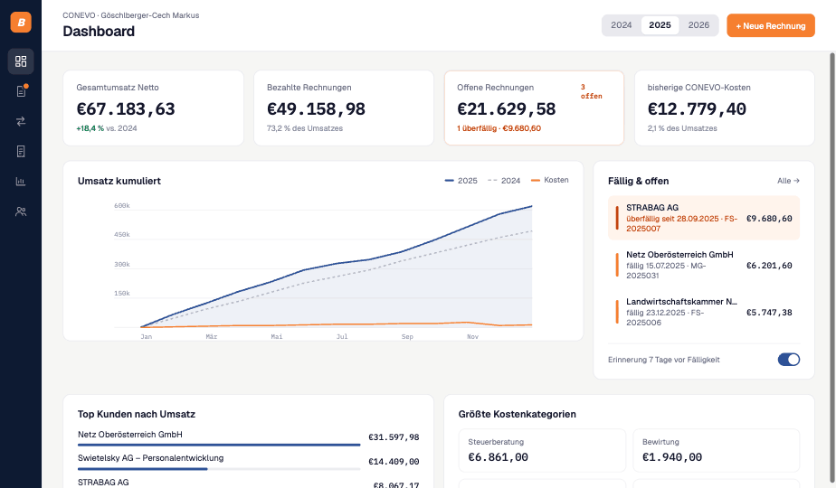Click the €9.680,60 amount for STRABAG

tap(769, 219)
